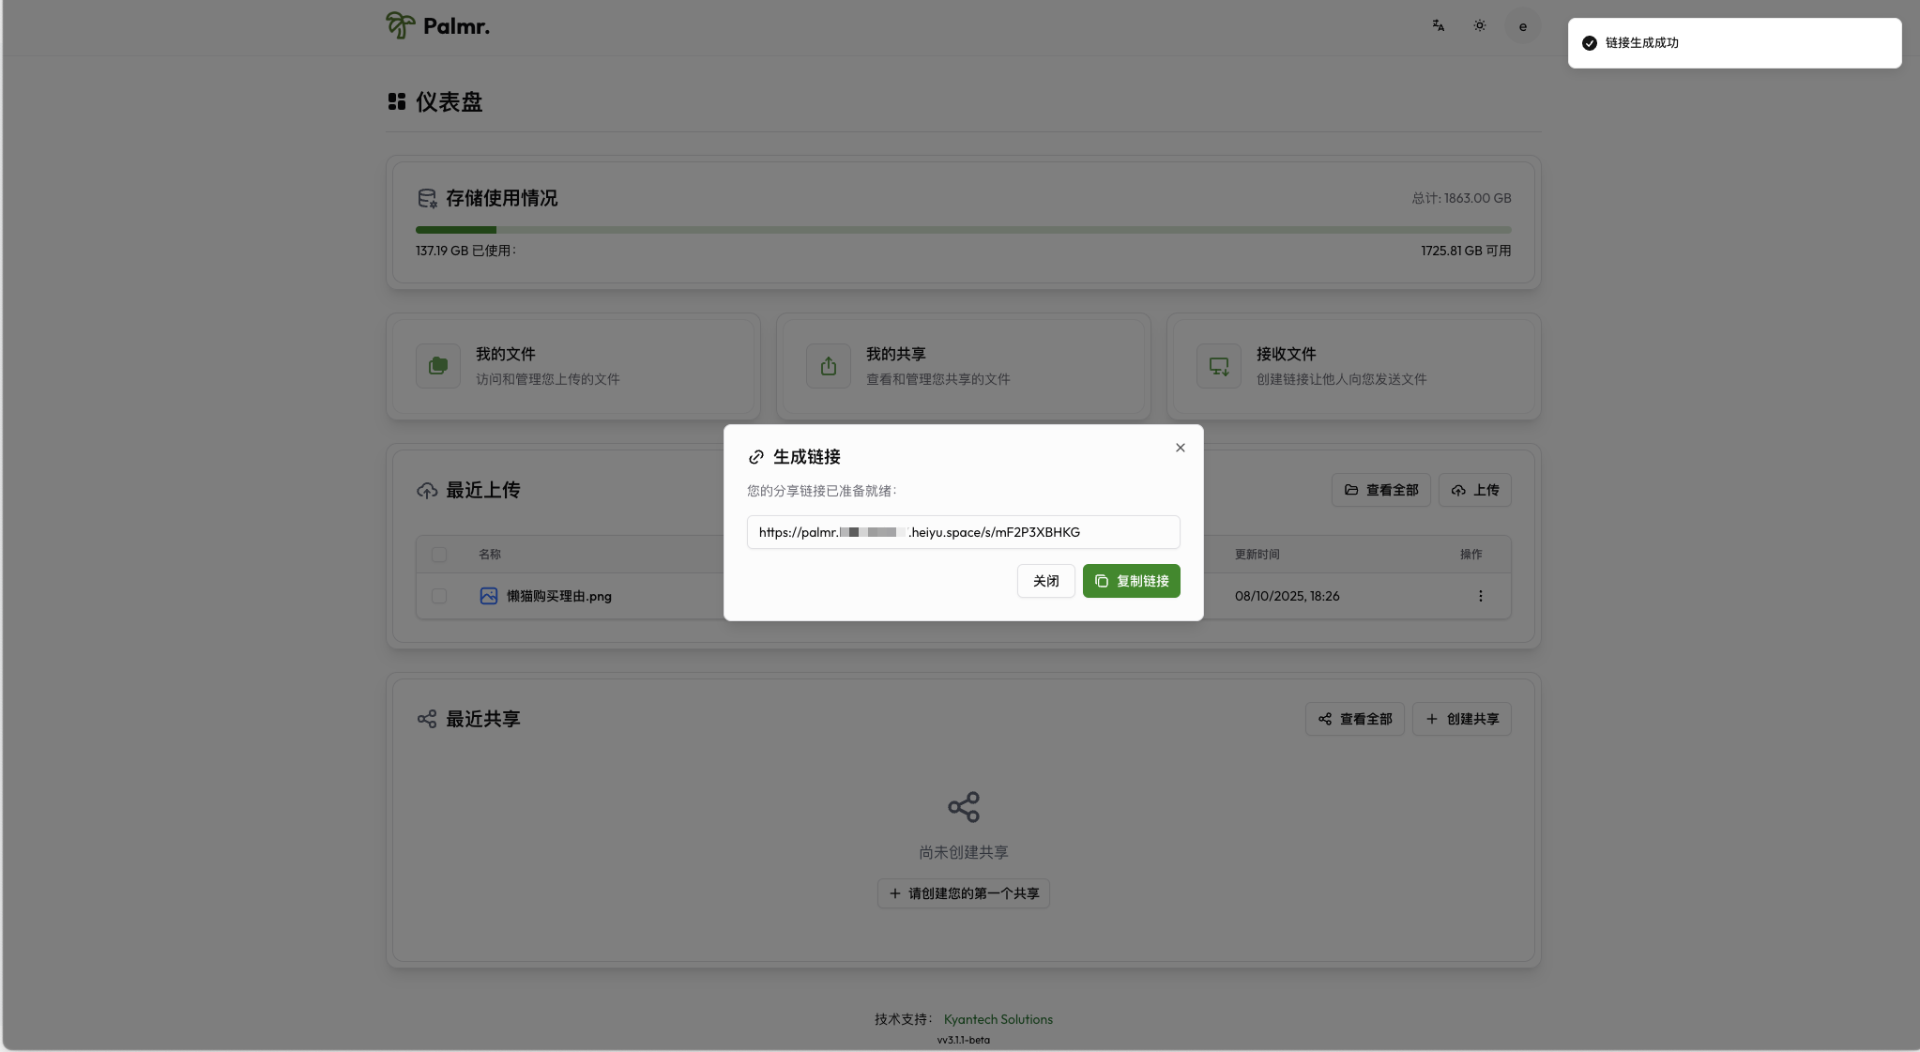This screenshot has height=1052, width=1920.
Task: Click the 137.19 GB 已使用 label
Action: point(465,251)
